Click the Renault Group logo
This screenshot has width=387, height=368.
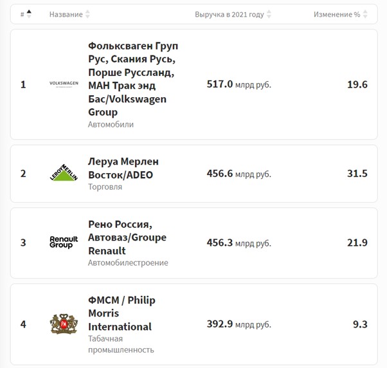tap(63, 243)
